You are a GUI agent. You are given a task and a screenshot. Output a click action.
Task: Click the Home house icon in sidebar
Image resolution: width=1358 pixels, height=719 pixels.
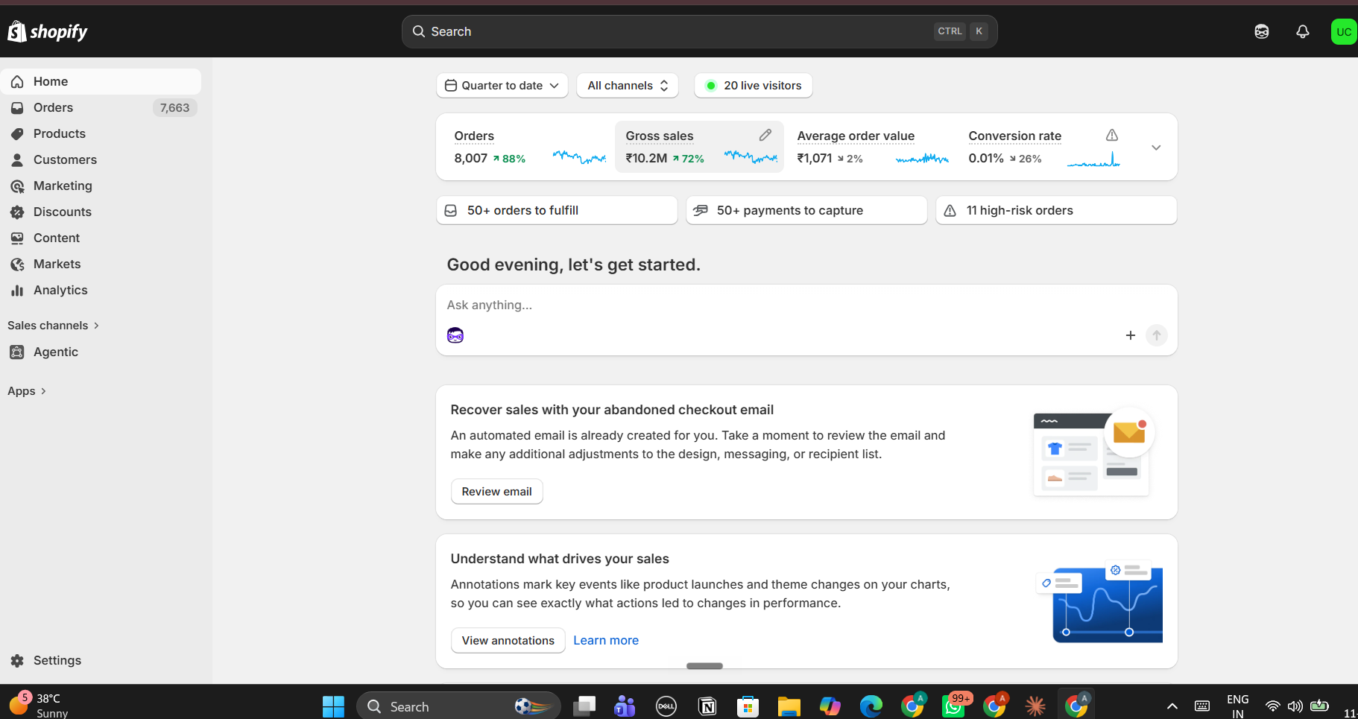[x=17, y=82]
